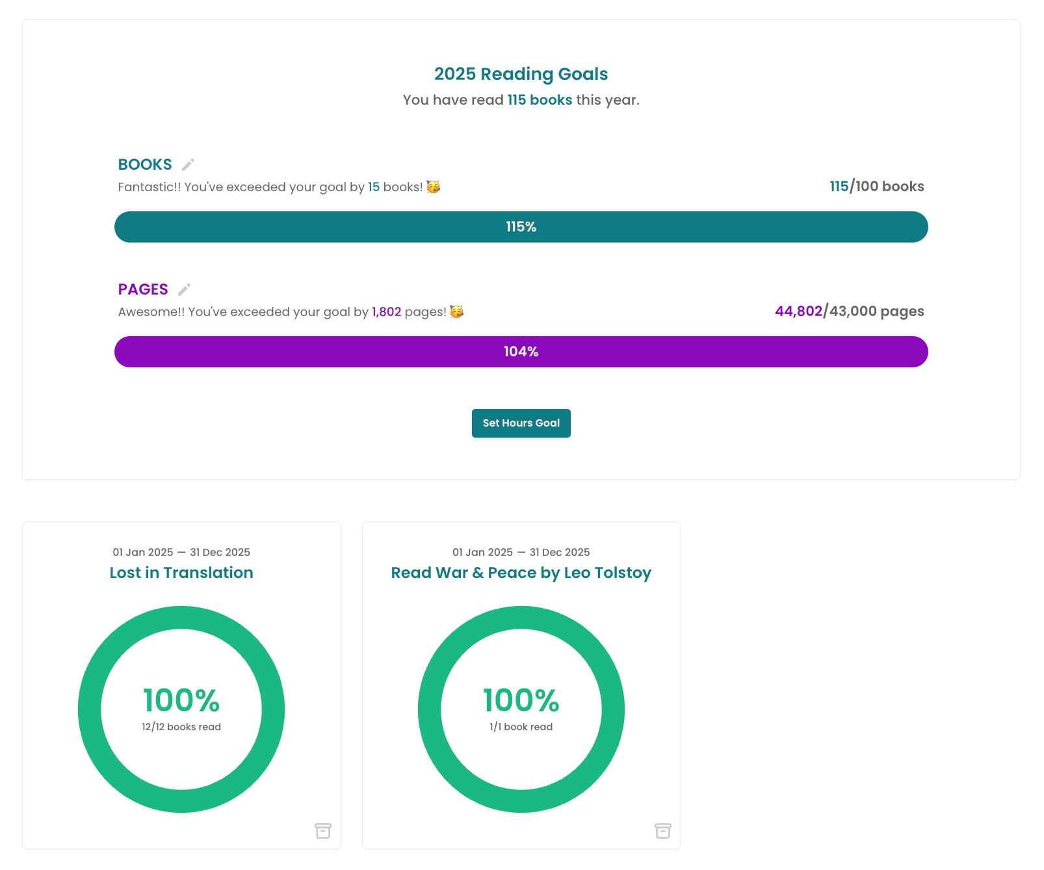The width and height of the screenshot is (1044, 870).
Task: Click the War & Peace card date range
Action: pos(521,552)
